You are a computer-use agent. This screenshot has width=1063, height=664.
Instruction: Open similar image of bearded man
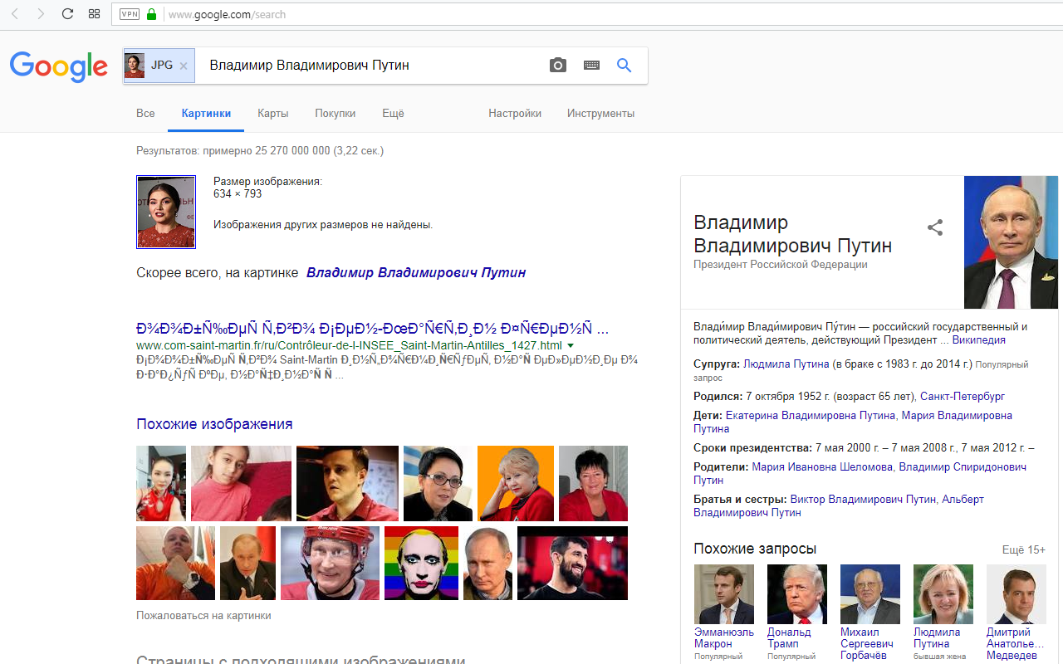coord(572,563)
